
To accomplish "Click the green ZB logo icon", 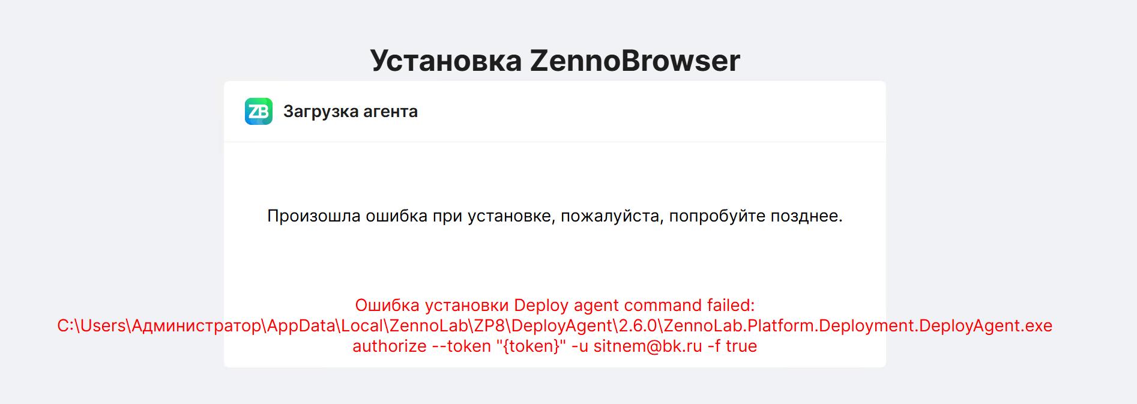I will 258,112.
